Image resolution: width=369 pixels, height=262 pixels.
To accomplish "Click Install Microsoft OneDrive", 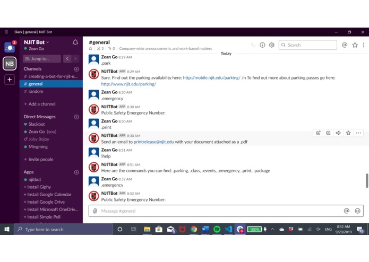I will [51, 209].
